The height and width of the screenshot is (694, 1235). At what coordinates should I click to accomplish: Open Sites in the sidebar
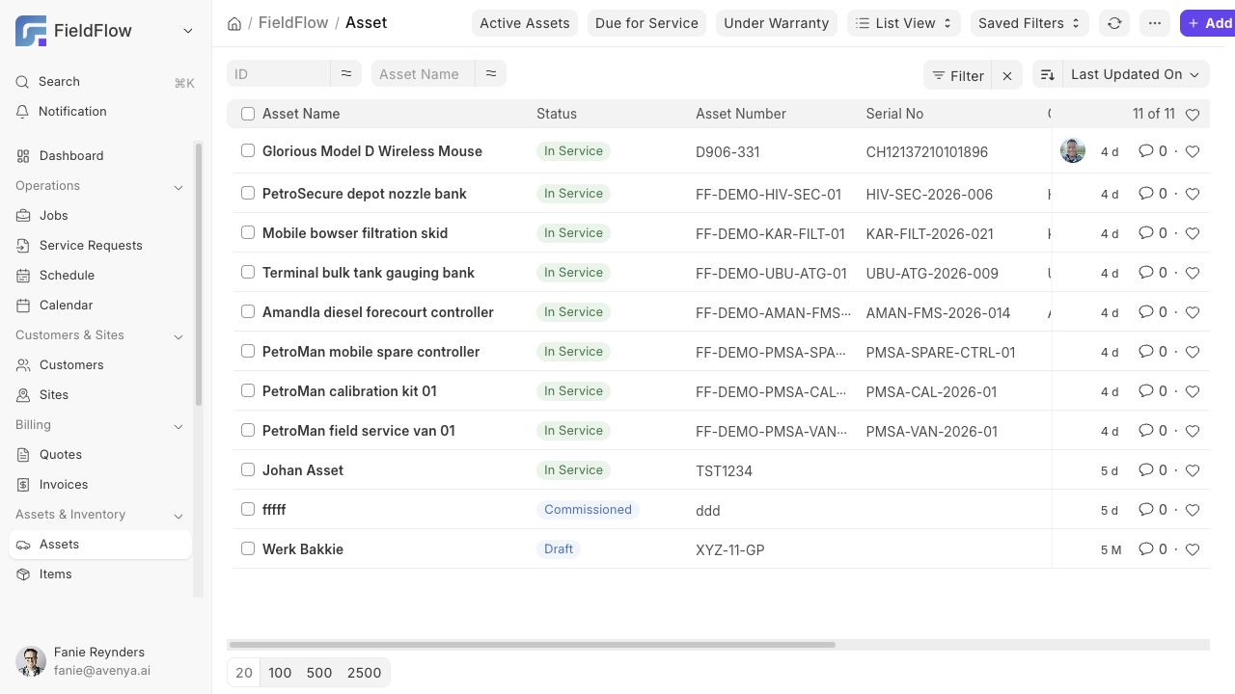click(x=100, y=395)
